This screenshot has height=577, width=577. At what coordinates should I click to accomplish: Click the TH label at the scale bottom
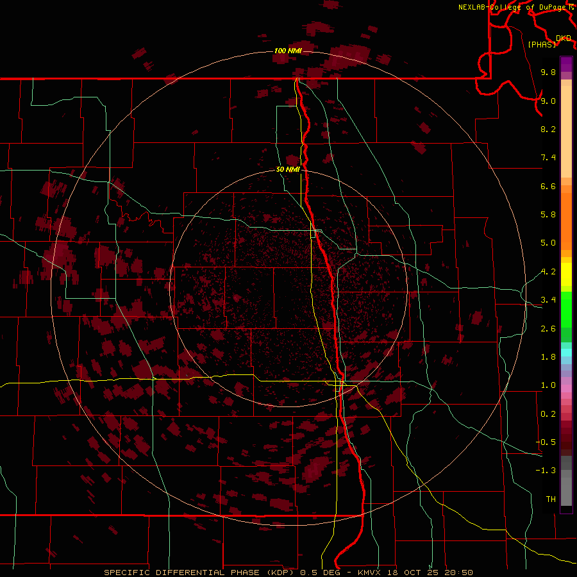(x=551, y=499)
